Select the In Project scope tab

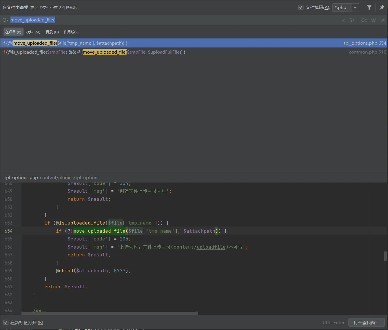pos(13,32)
